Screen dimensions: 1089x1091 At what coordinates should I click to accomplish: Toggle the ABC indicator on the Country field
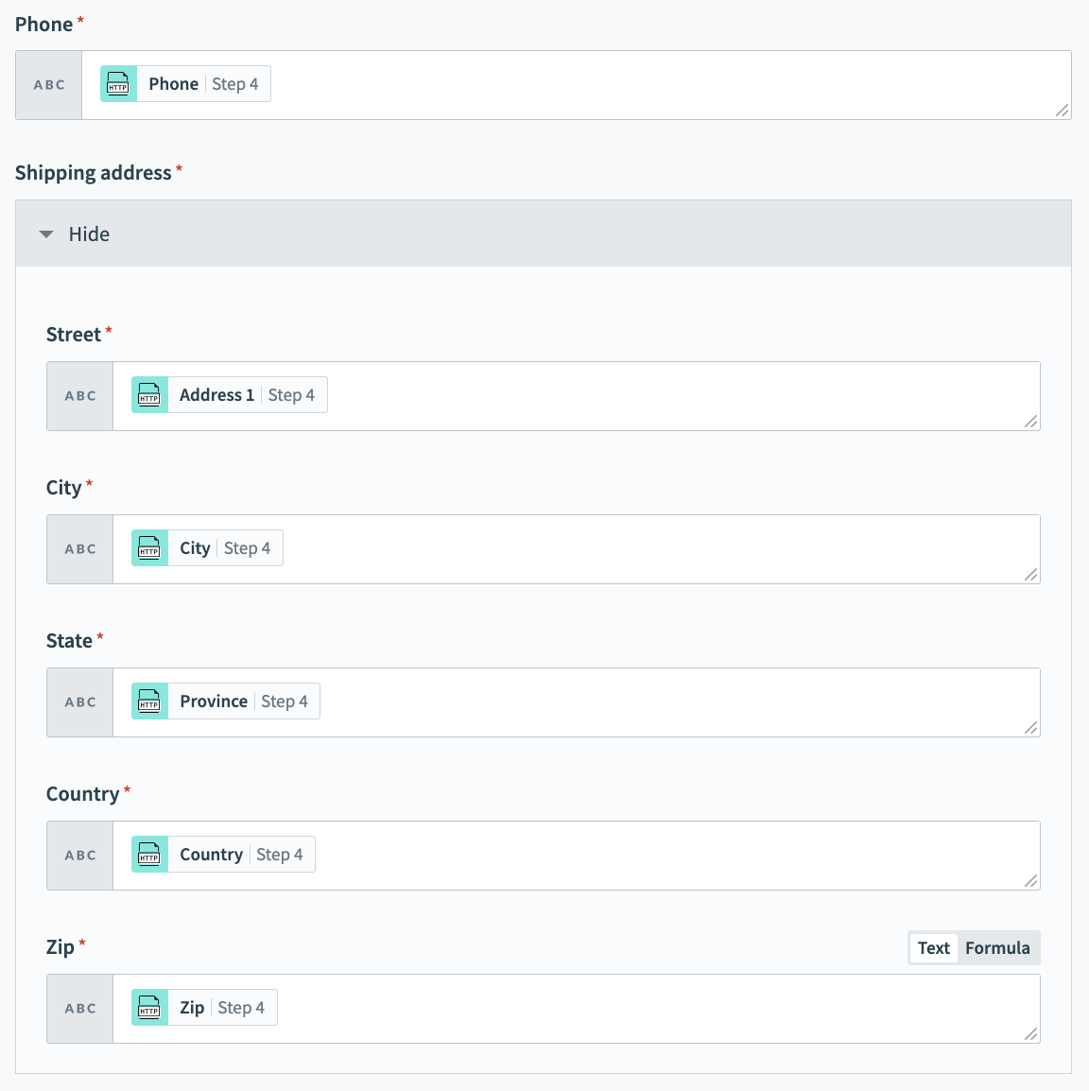pos(79,855)
